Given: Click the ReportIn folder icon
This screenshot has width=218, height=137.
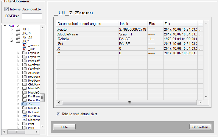Looking at the screenshot, I should pos(24,100).
